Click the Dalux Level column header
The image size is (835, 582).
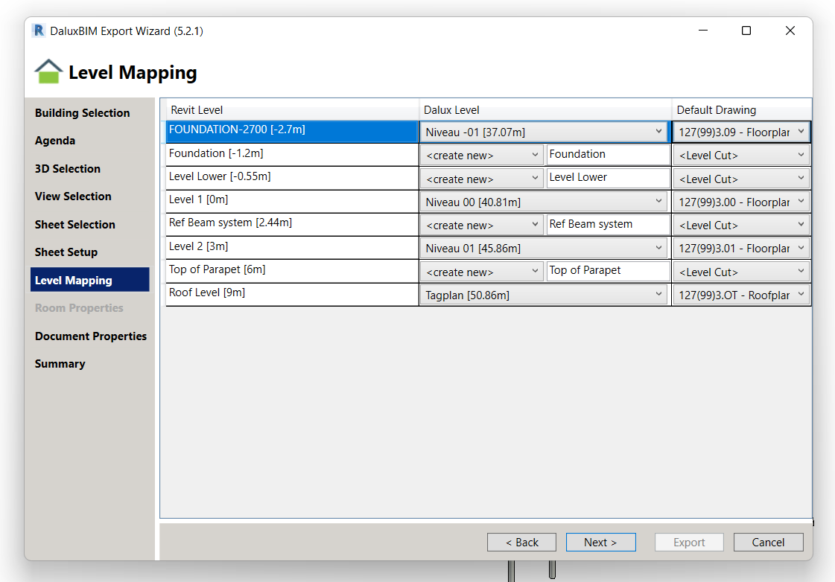click(451, 110)
